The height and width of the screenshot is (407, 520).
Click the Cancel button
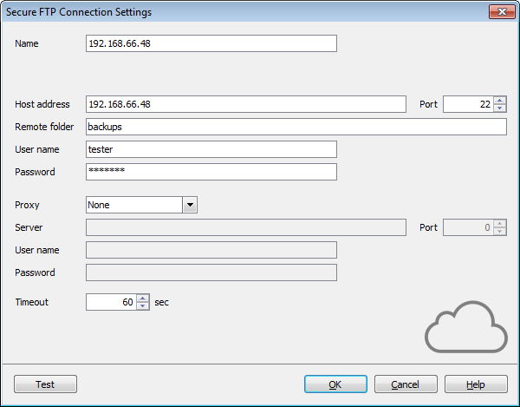(x=406, y=384)
